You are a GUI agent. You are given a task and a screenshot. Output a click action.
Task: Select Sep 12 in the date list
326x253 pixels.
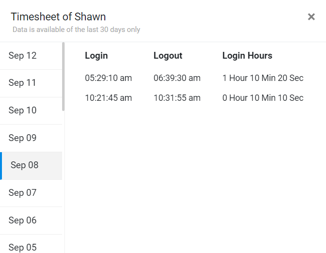23,56
